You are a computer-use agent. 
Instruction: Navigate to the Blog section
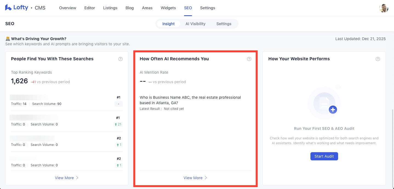click(130, 8)
